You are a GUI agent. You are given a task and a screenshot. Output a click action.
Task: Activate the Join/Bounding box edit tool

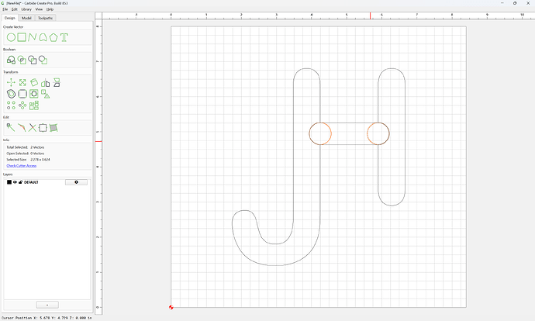tap(43, 128)
